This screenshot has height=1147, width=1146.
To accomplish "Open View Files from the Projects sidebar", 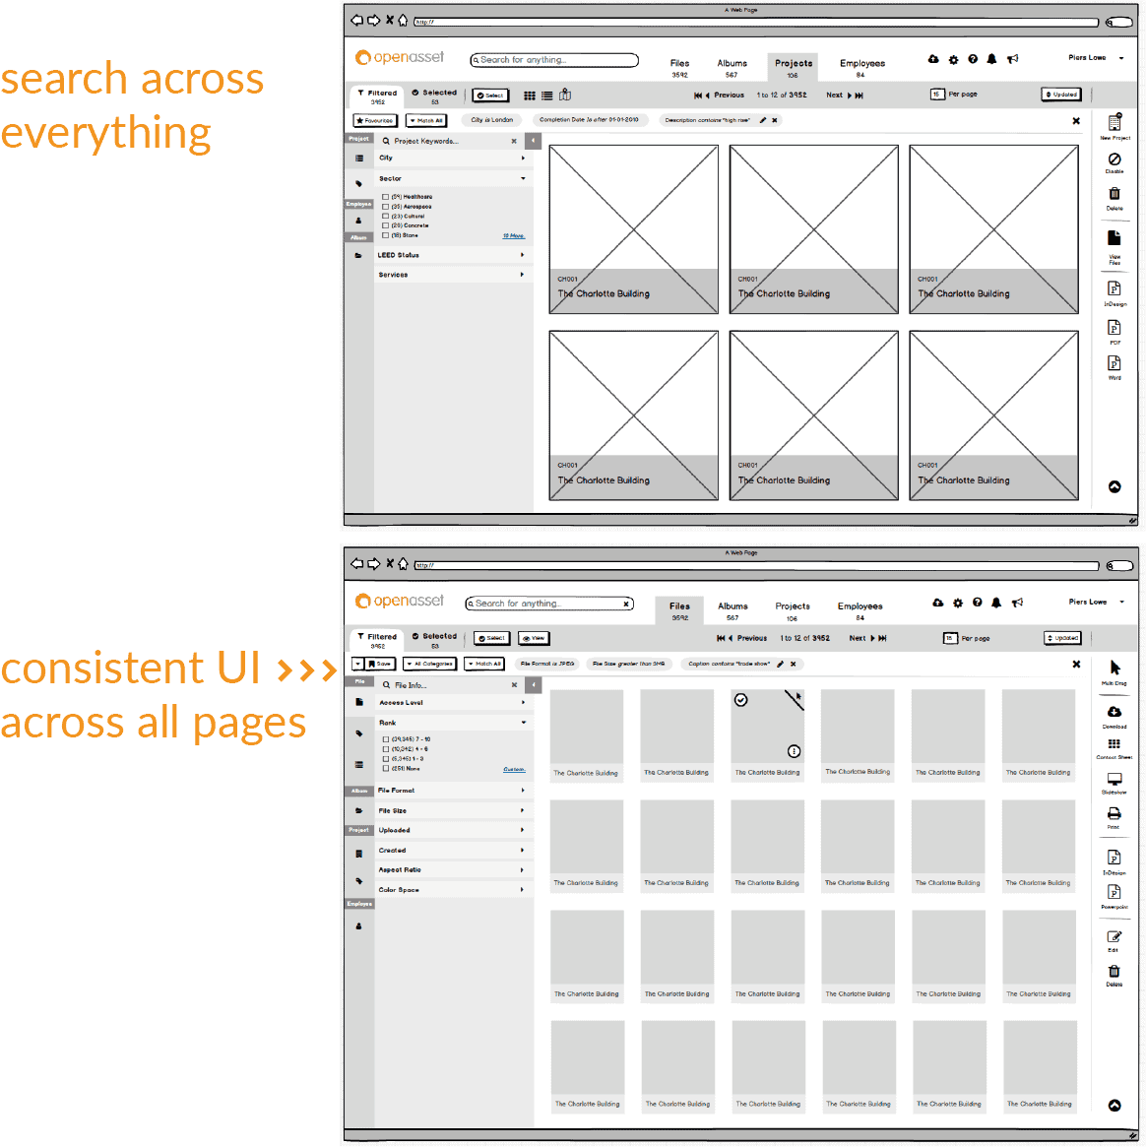I will click(1114, 239).
